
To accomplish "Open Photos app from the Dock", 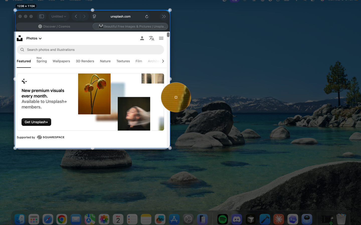I will [x=104, y=219].
